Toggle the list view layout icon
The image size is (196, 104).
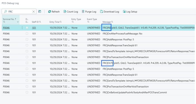pyautogui.click(x=40, y=11)
